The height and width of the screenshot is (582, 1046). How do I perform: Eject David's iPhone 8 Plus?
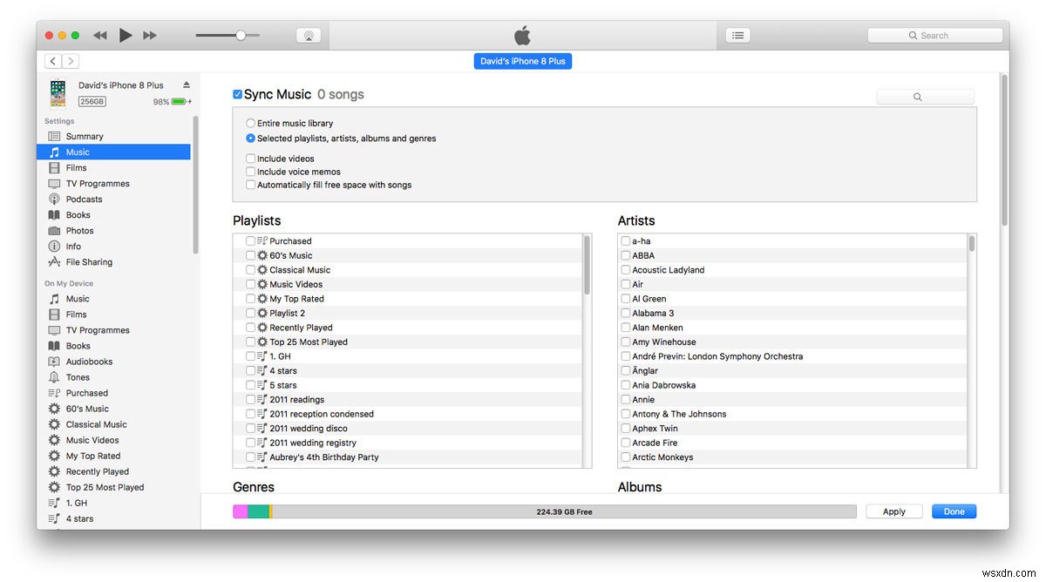[187, 85]
